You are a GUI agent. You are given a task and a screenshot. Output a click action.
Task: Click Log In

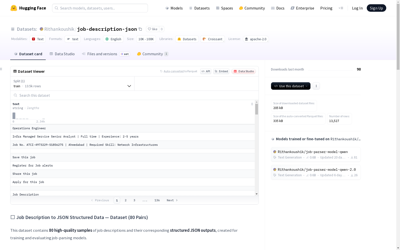(357, 8)
